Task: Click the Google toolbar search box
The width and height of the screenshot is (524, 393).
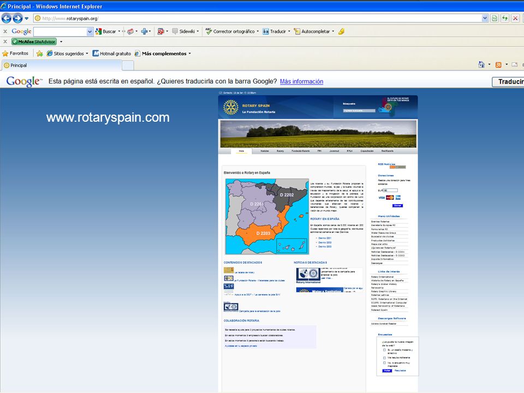Action: [60, 32]
